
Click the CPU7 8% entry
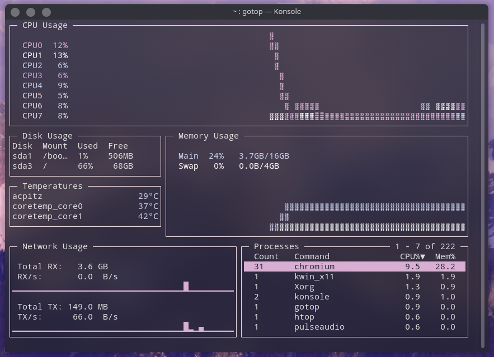pyautogui.click(x=45, y=116)
